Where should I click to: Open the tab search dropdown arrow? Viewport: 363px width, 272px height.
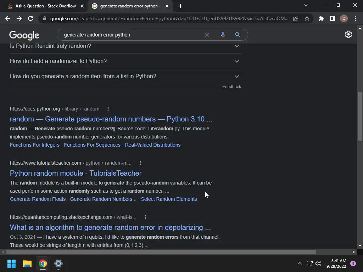tap(306, 5)
